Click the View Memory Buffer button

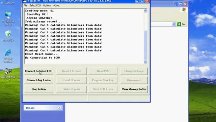tap(134, 89)
